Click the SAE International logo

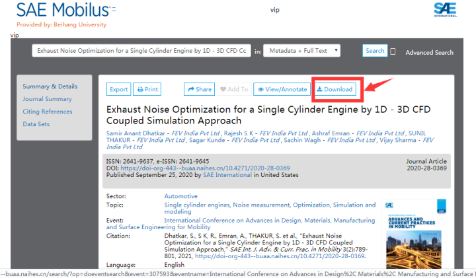point(446,10)
